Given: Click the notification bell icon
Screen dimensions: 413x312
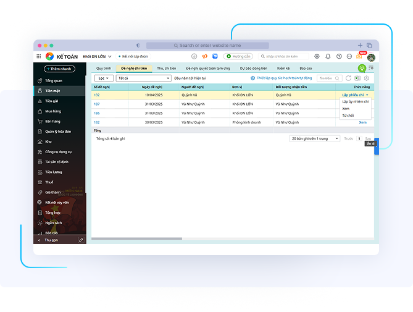Looking at the screenshot, I should pyautogui.click(x=328, y=56).
